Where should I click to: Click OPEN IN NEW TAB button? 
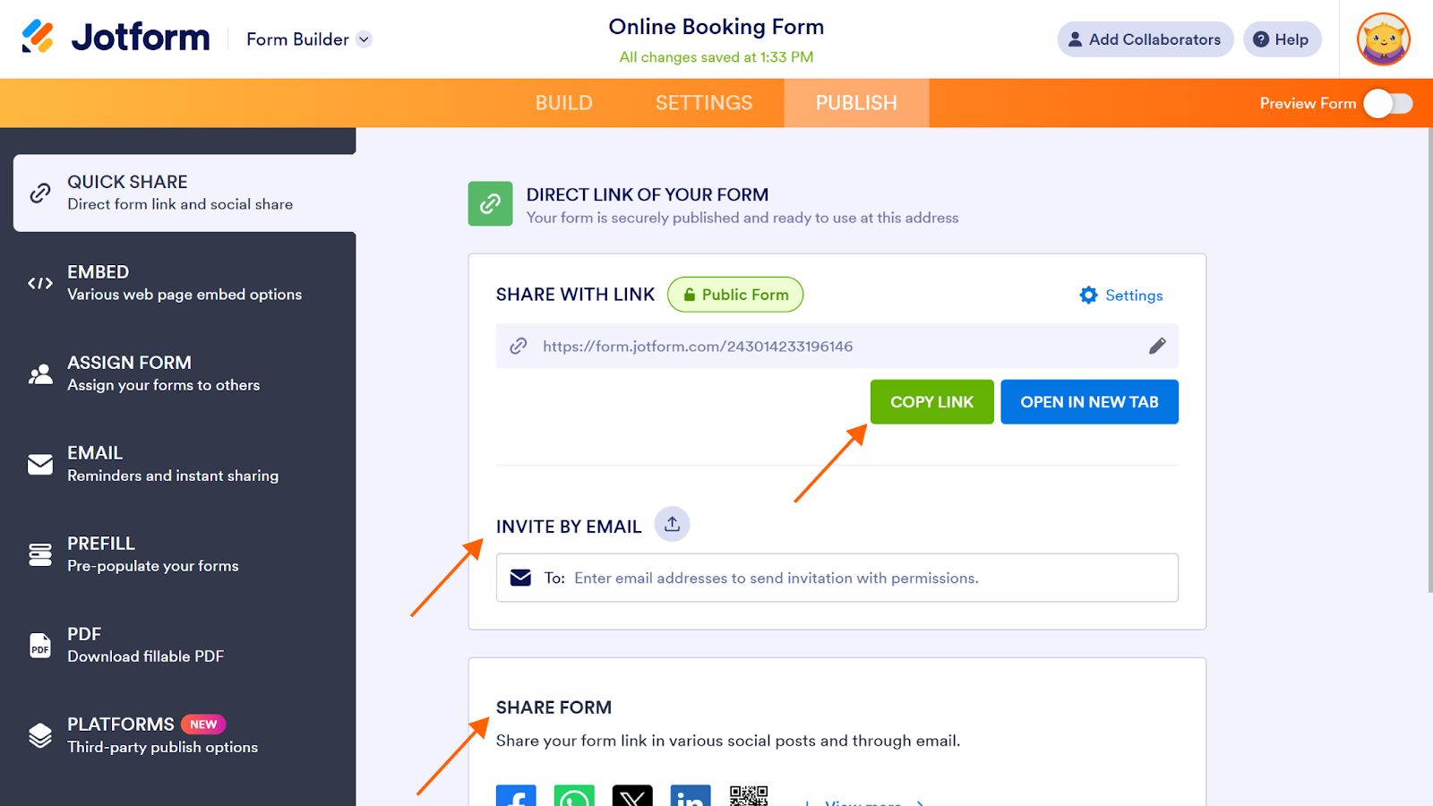coord(1090,402)
